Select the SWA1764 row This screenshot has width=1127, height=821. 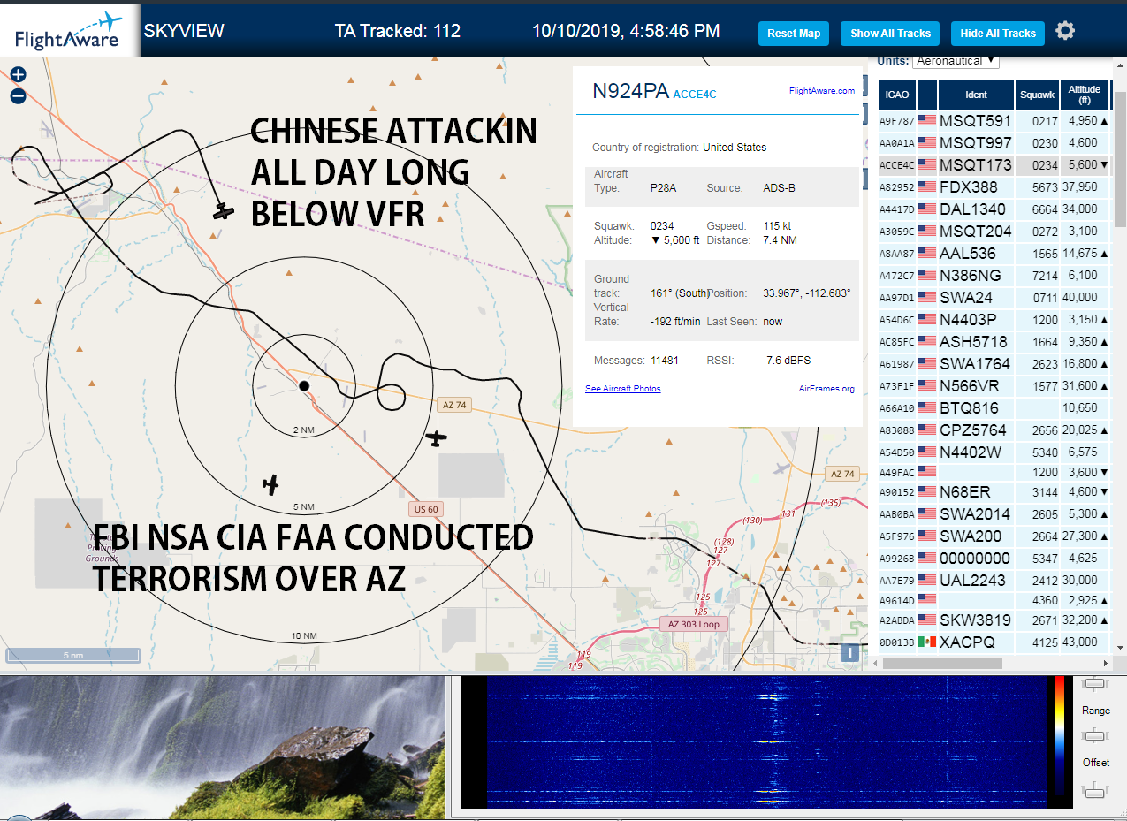click(994, 363)
